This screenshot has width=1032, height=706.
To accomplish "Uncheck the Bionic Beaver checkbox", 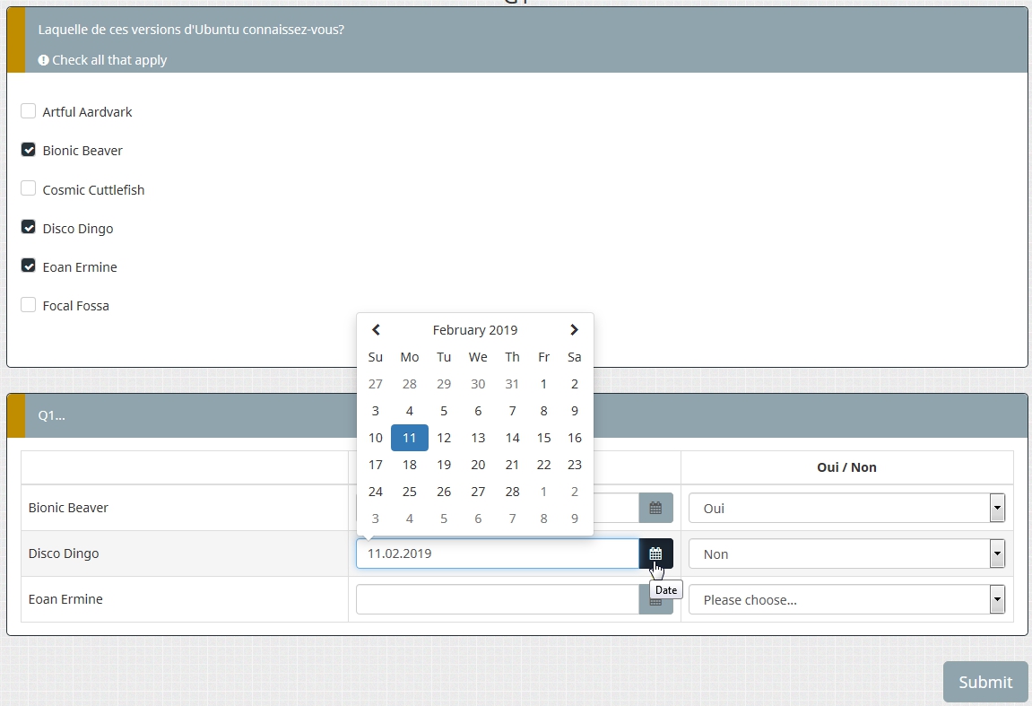I will [x=29, y=151].
